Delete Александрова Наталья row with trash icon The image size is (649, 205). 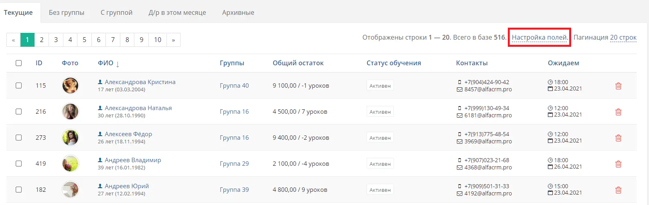point(618,112)
